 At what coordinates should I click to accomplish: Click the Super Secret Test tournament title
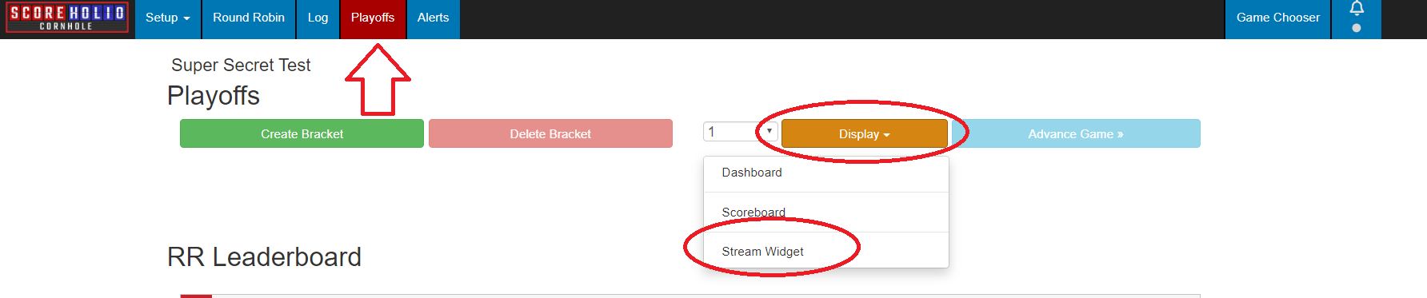click(241, 66)
